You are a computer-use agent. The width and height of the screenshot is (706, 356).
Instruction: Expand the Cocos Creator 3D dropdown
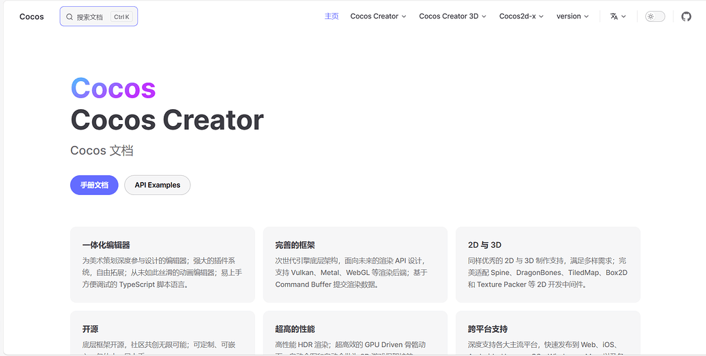point(452,16)
